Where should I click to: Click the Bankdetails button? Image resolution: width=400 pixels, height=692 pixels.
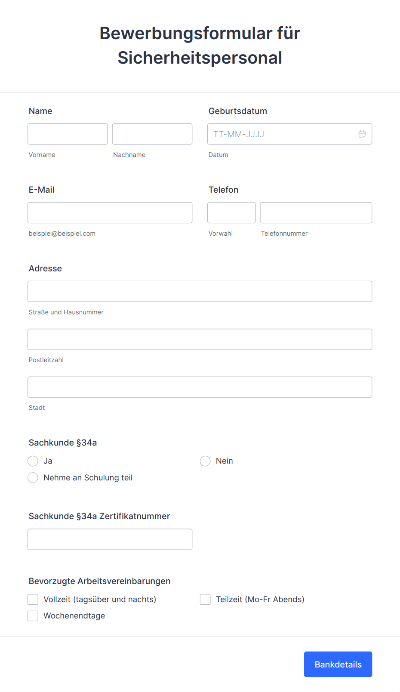[338, 664]
